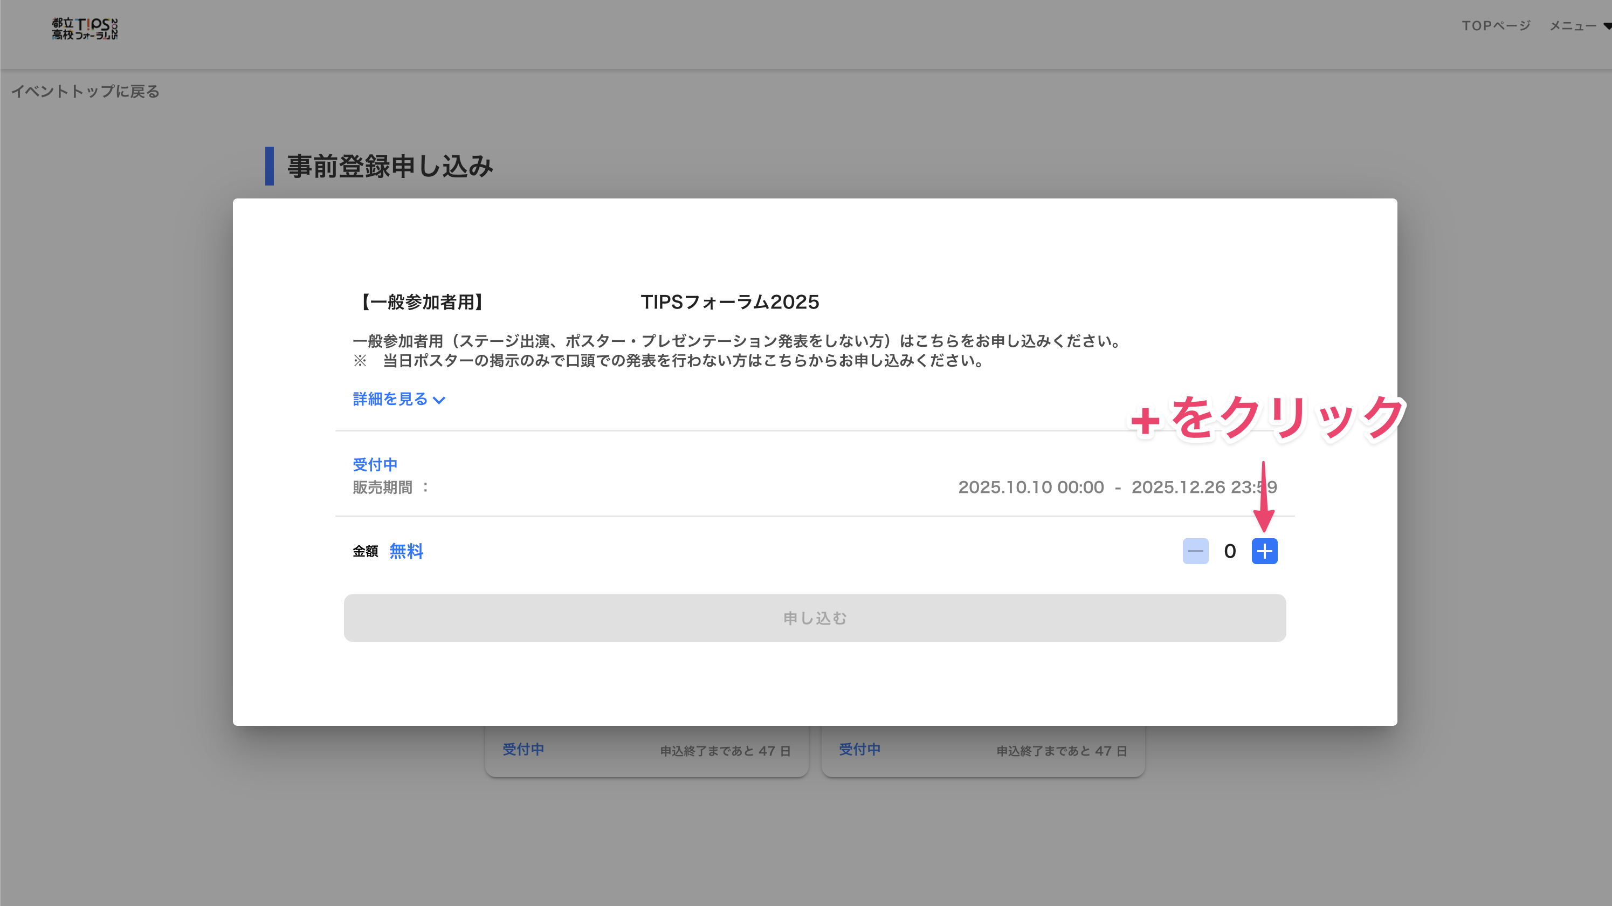Increase participant count using the + stepper

pos(1265,551)
